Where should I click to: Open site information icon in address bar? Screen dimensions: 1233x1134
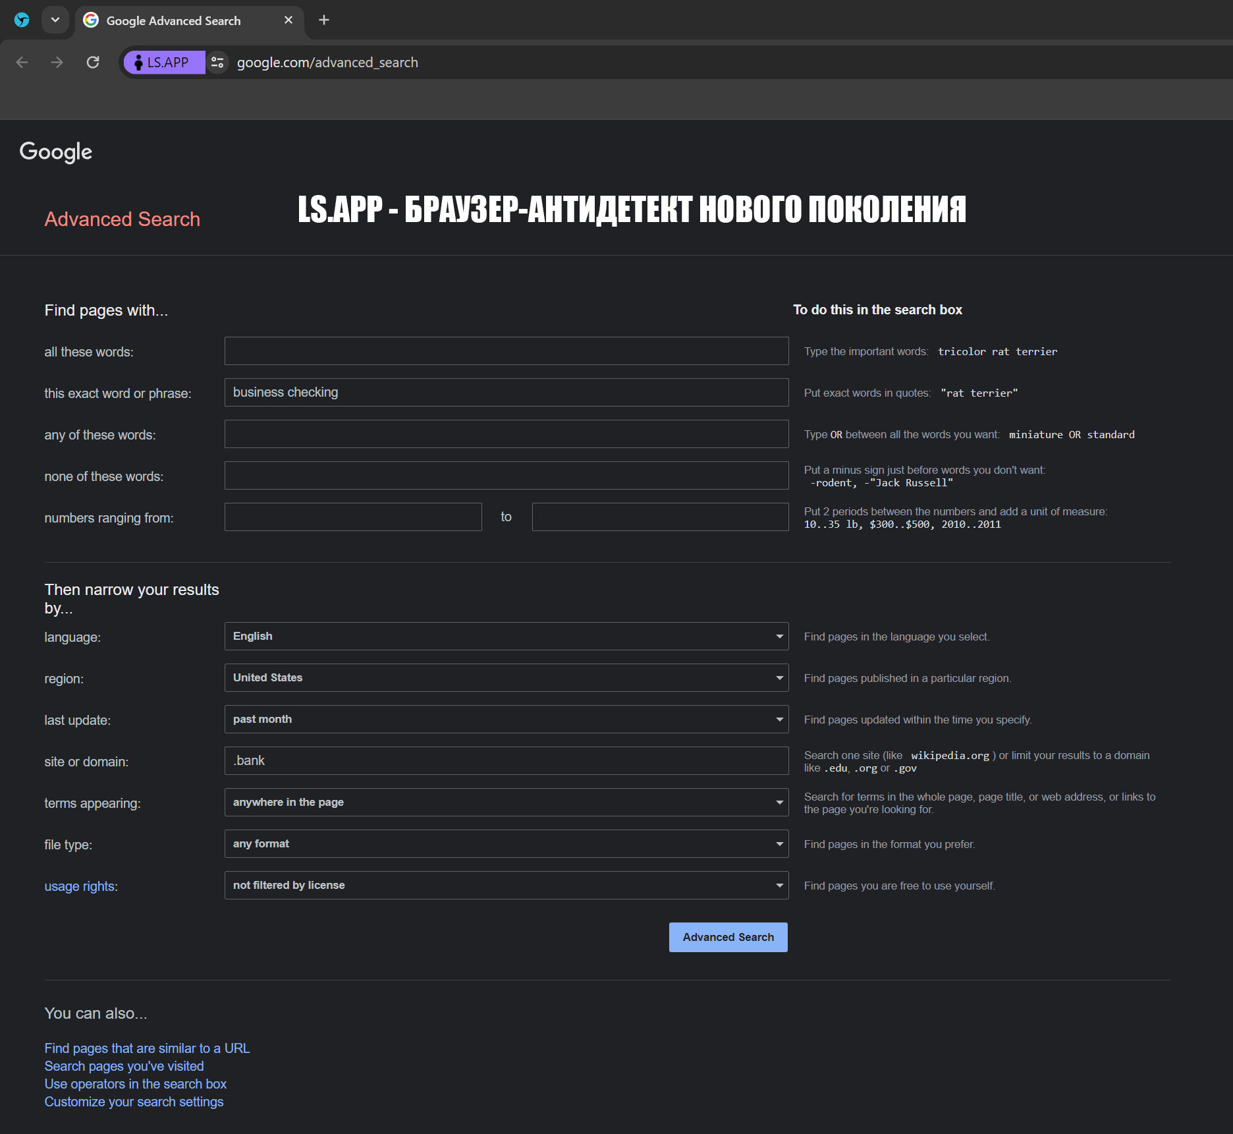tap(217, 63)
